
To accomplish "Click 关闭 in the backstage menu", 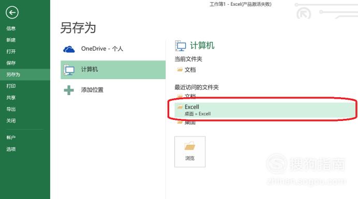I will [x=11, y=121].
